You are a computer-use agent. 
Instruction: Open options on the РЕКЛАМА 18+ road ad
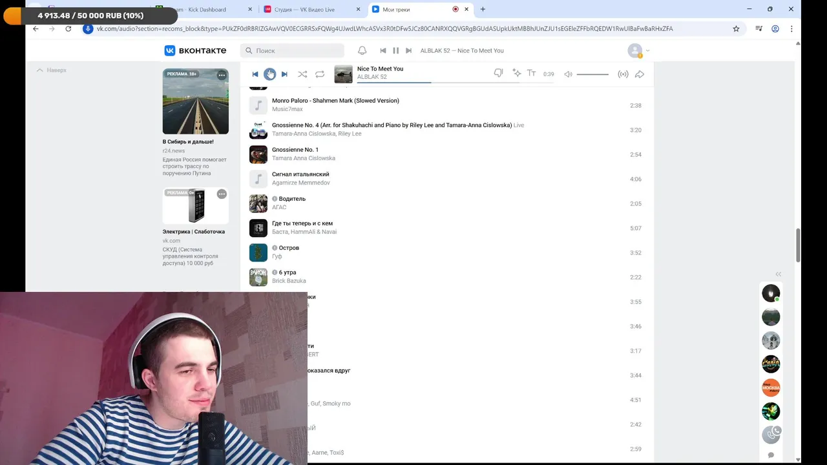tap(222, 76)
